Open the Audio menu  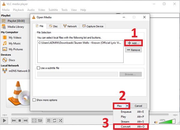coord(31,10)
